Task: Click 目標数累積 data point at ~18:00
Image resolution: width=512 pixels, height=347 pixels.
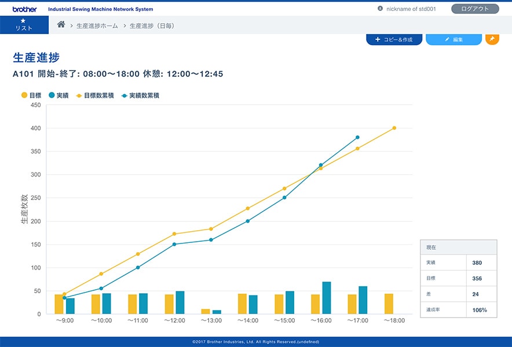Action: pyautogui.click(x=394, y=128)
